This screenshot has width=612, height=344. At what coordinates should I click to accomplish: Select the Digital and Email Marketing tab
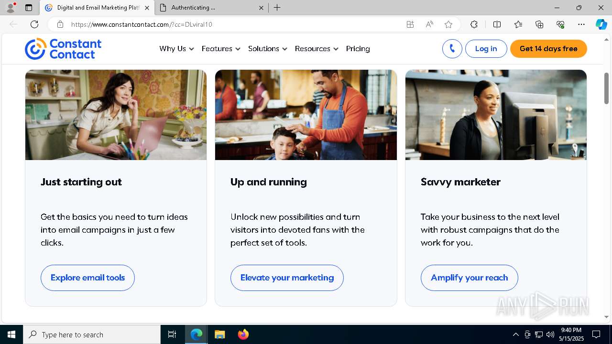tap(97, 8)
